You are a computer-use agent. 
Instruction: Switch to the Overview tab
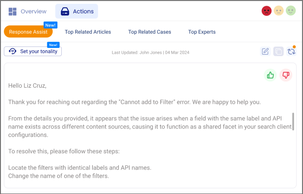click(34, 11)
